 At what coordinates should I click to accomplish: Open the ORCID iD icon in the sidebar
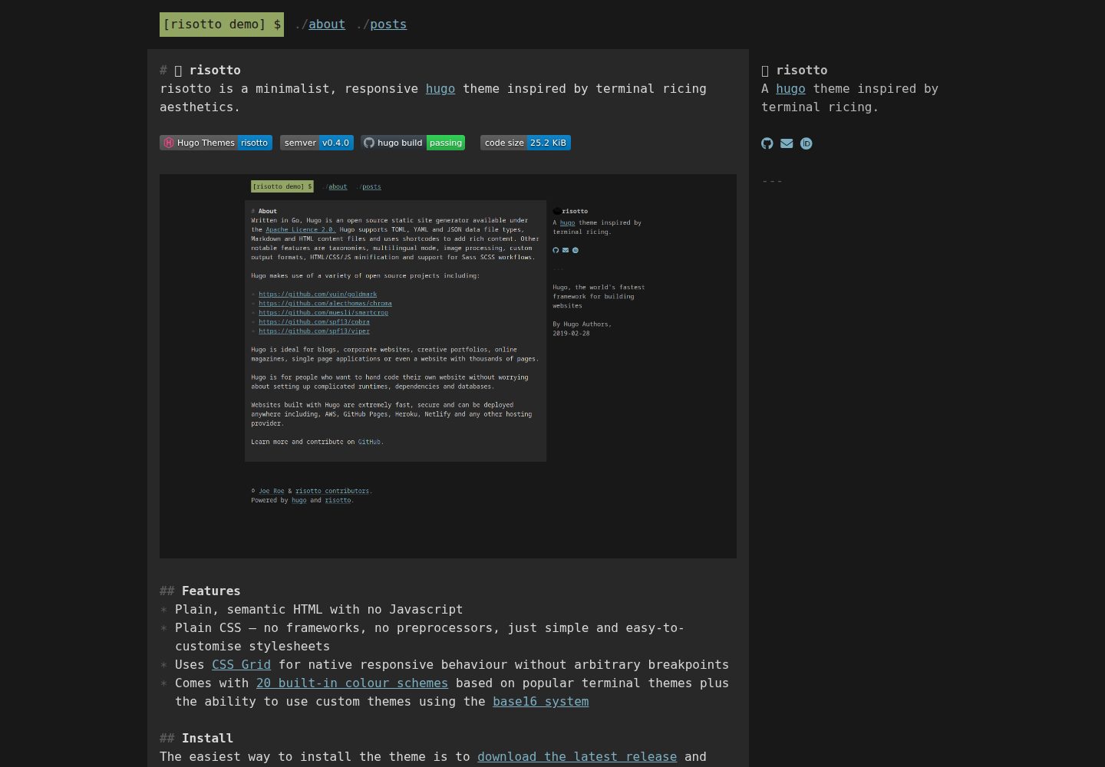[x=806, y=143]
